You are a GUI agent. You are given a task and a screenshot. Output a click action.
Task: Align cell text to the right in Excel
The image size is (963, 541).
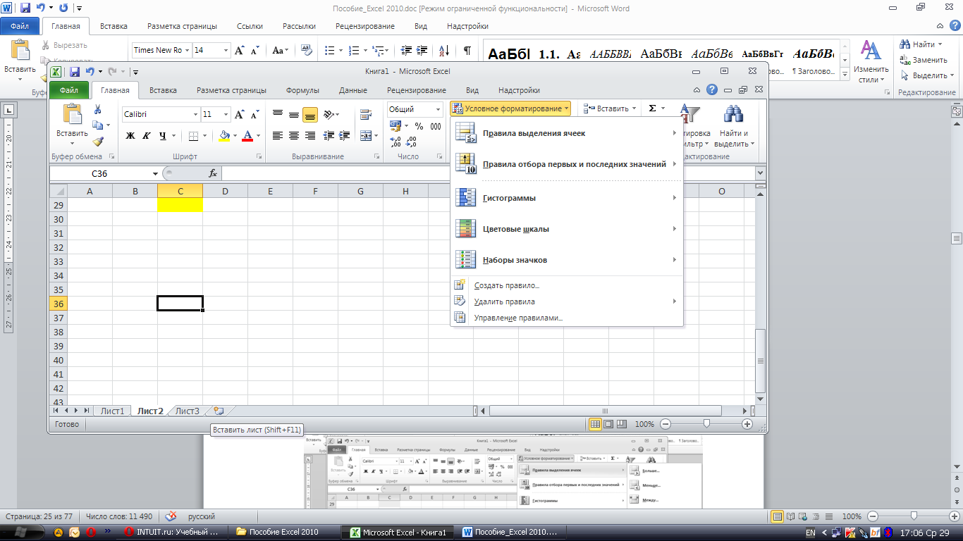(x=309, y=136)
